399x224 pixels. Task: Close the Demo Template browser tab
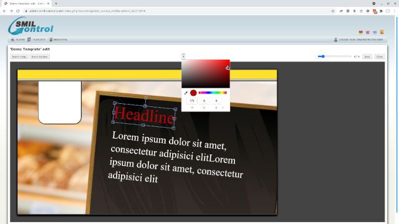coord(48,4)
